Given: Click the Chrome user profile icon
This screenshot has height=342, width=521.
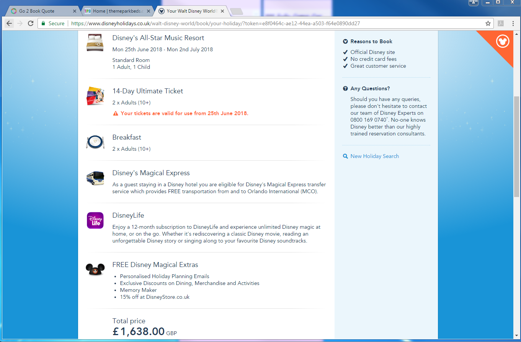Looking at the screenshot, I should (474, 3).
